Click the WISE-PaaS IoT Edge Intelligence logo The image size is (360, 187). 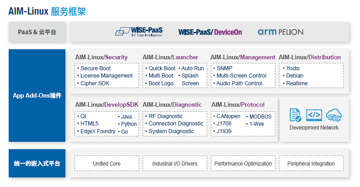click(x=139, y=32)
